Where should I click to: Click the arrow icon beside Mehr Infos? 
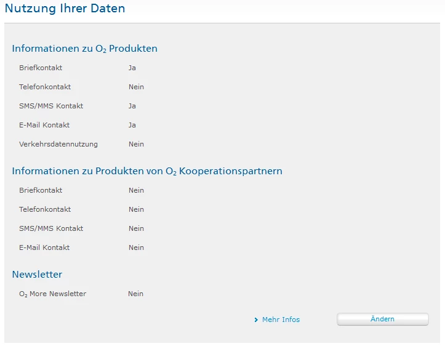pos(256,320)
